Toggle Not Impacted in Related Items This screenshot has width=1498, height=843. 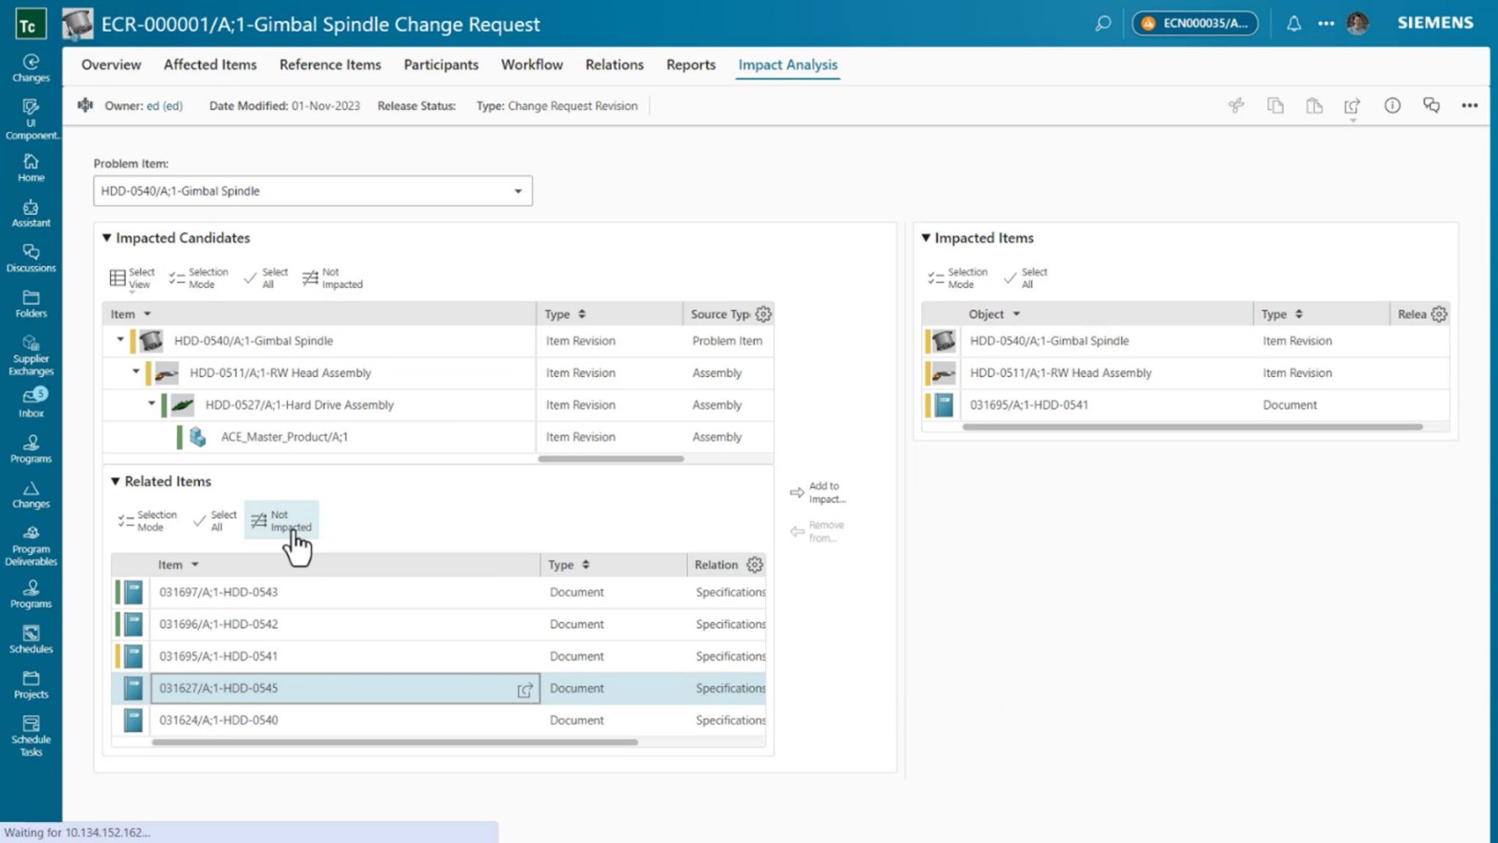[282, 520]
